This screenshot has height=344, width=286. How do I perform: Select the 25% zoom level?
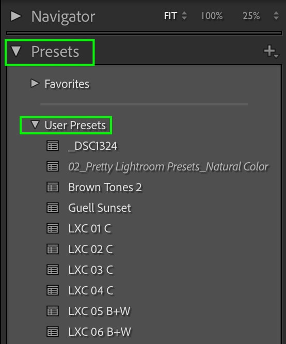[251, 16]
